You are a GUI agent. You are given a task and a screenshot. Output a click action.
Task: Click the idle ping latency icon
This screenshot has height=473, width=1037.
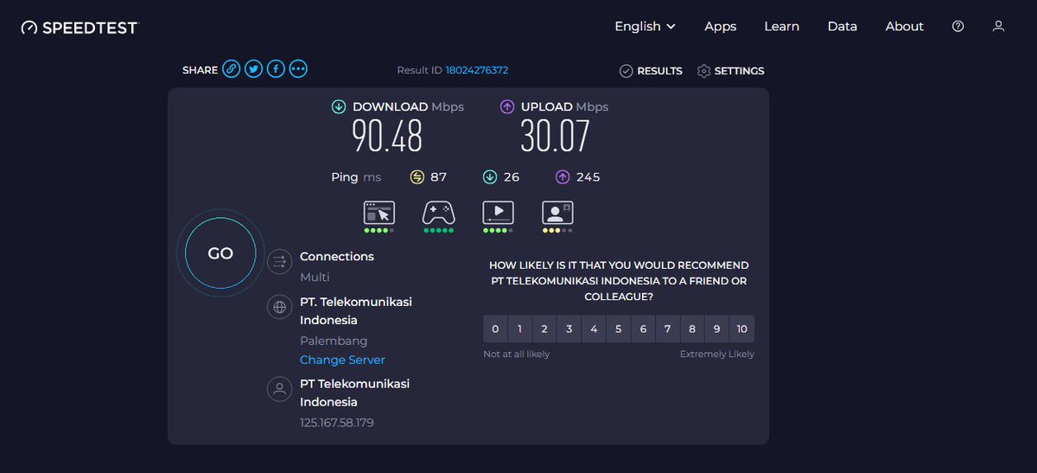(x=417, y=176)
